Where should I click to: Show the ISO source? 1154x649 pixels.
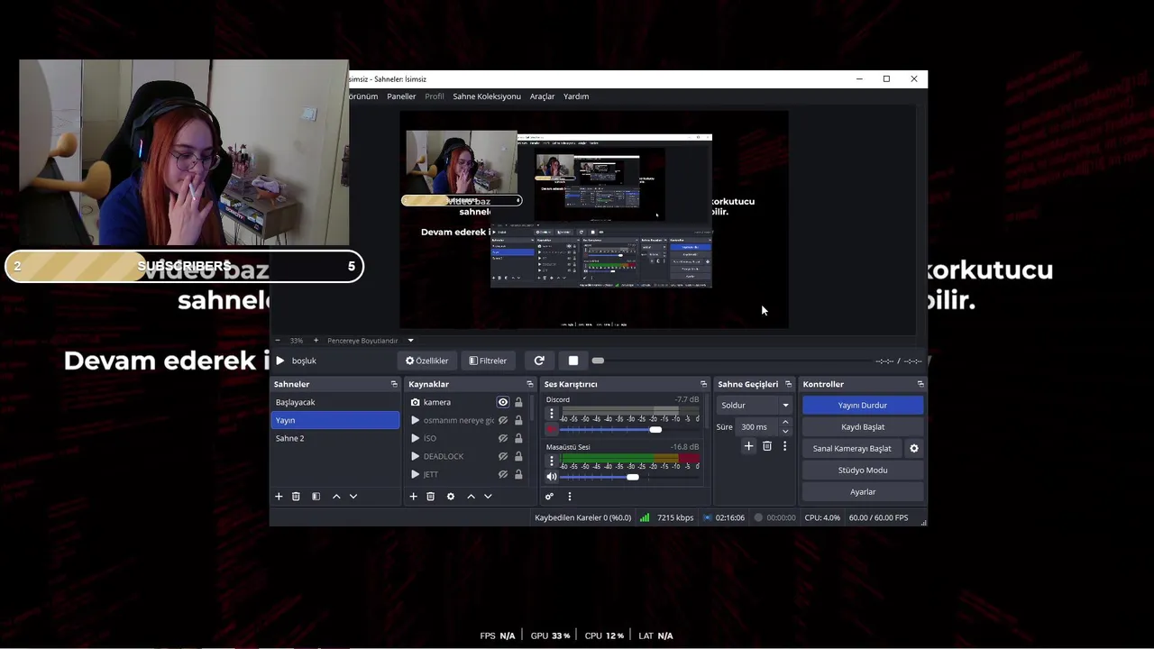(x=503, y=438)
